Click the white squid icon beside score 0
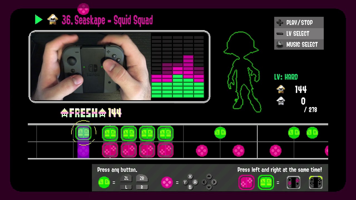The width and height of the screenshot is (356, 200). (x=281, y=101)
